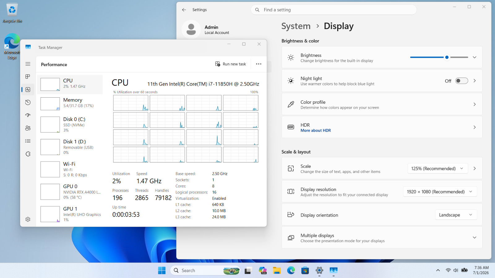495x278 pixels.
Task: Click the Find a setting search box
Action: tap(334, 10)
